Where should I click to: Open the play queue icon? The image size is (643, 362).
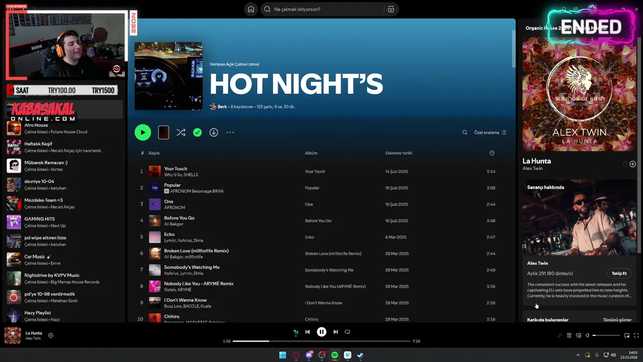569,335
